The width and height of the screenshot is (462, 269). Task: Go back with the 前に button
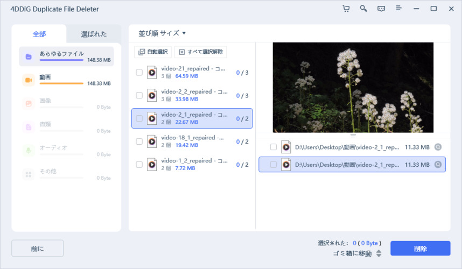point(37,249)
